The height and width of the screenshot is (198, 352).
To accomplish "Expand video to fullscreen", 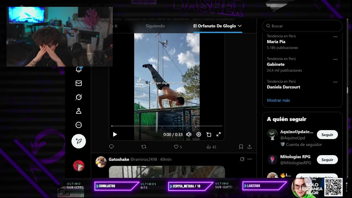I will 219,134.
